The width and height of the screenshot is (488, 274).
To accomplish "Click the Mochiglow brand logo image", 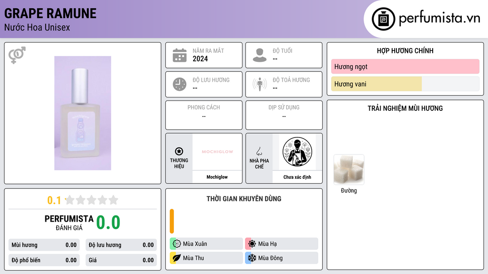I will [217, 152].
